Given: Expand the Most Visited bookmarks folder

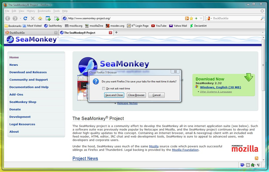Looking at the screenshot, I should click(32, 26).
